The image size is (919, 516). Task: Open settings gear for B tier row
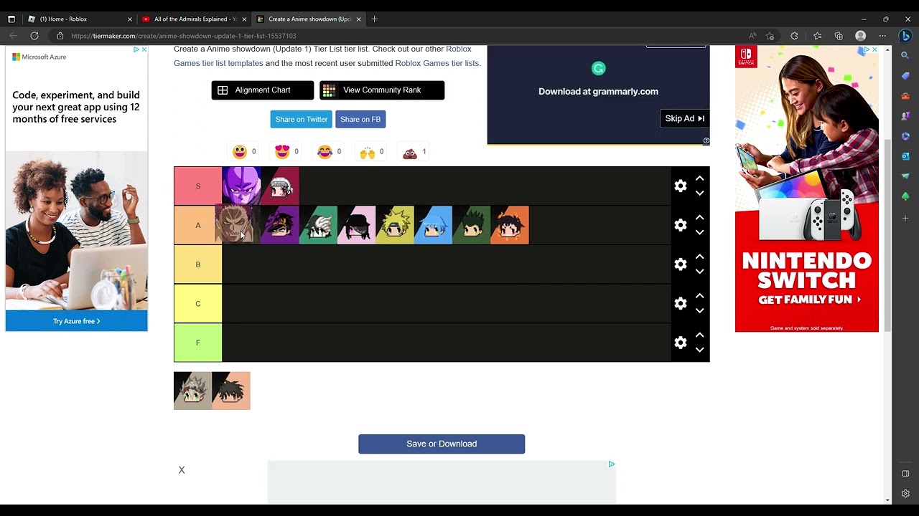click(x=681, y=264)
